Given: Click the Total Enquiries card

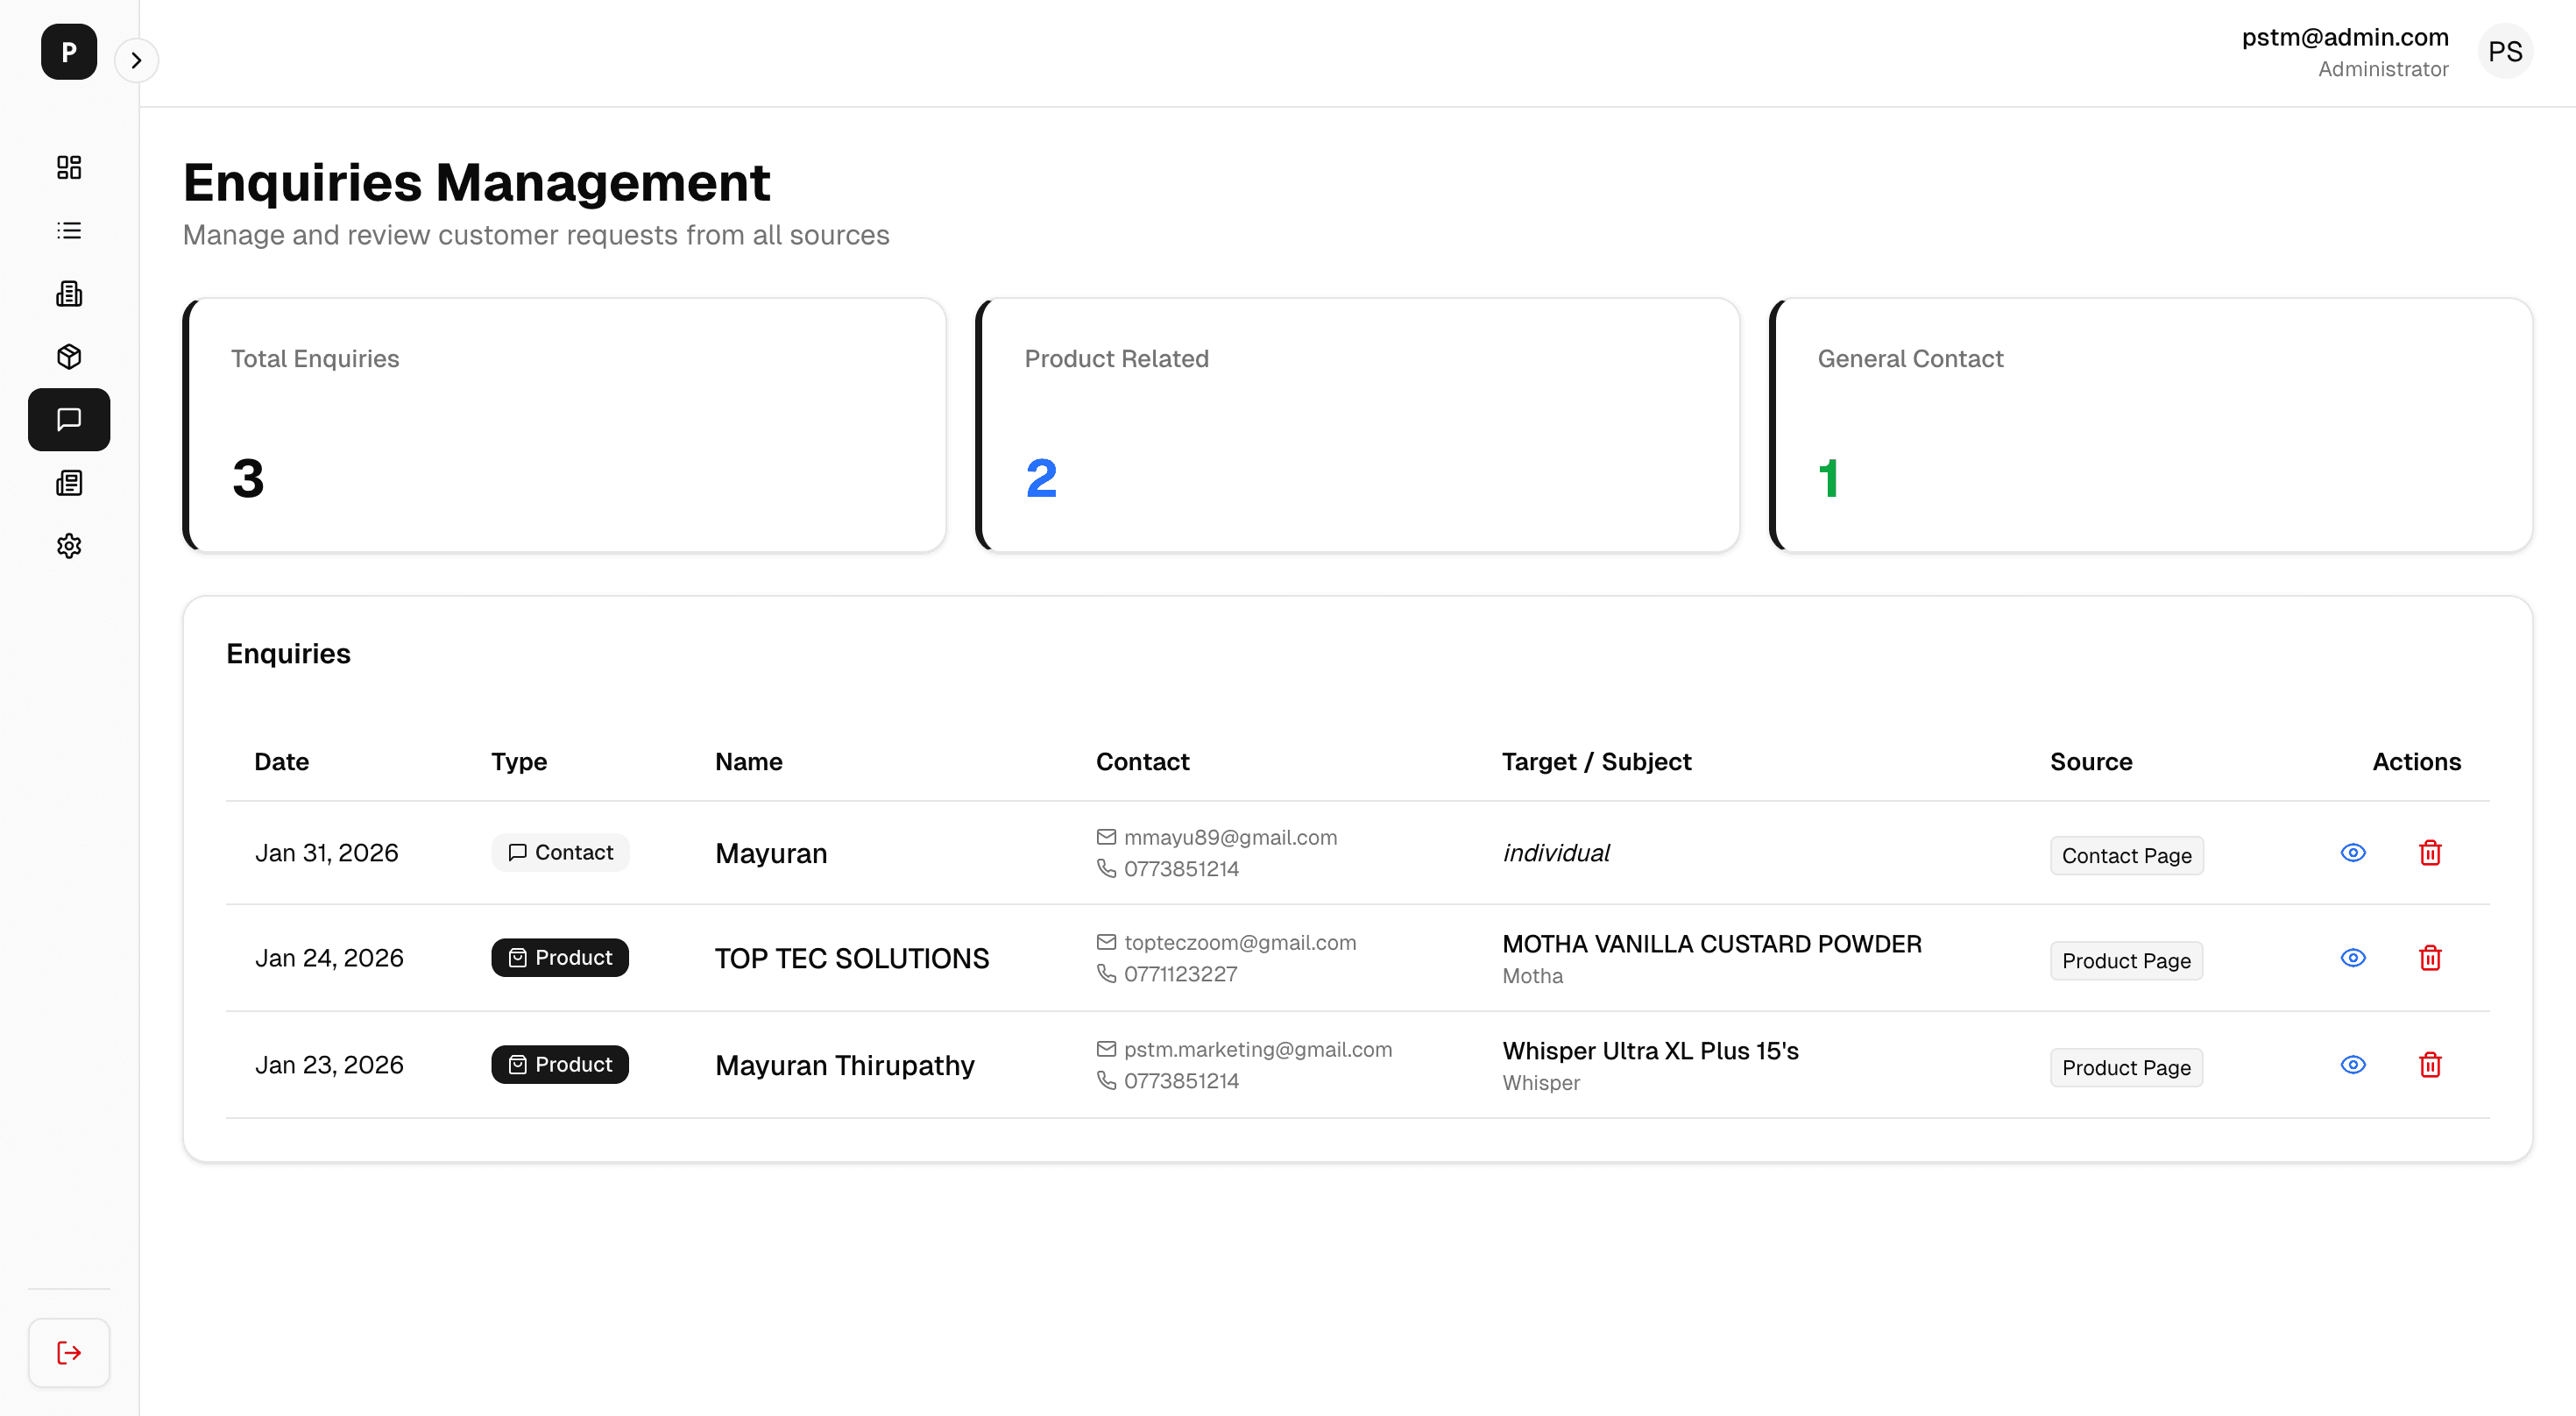Looking at the screenshot, I should pyautogui.click(x=564, y=425).
